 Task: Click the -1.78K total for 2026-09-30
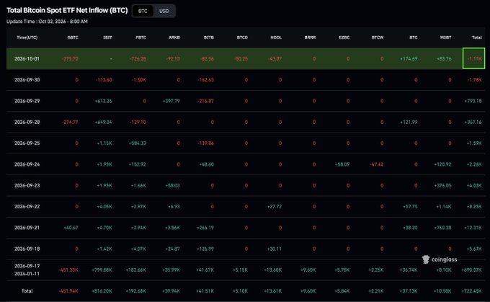(x=474, y=80)
